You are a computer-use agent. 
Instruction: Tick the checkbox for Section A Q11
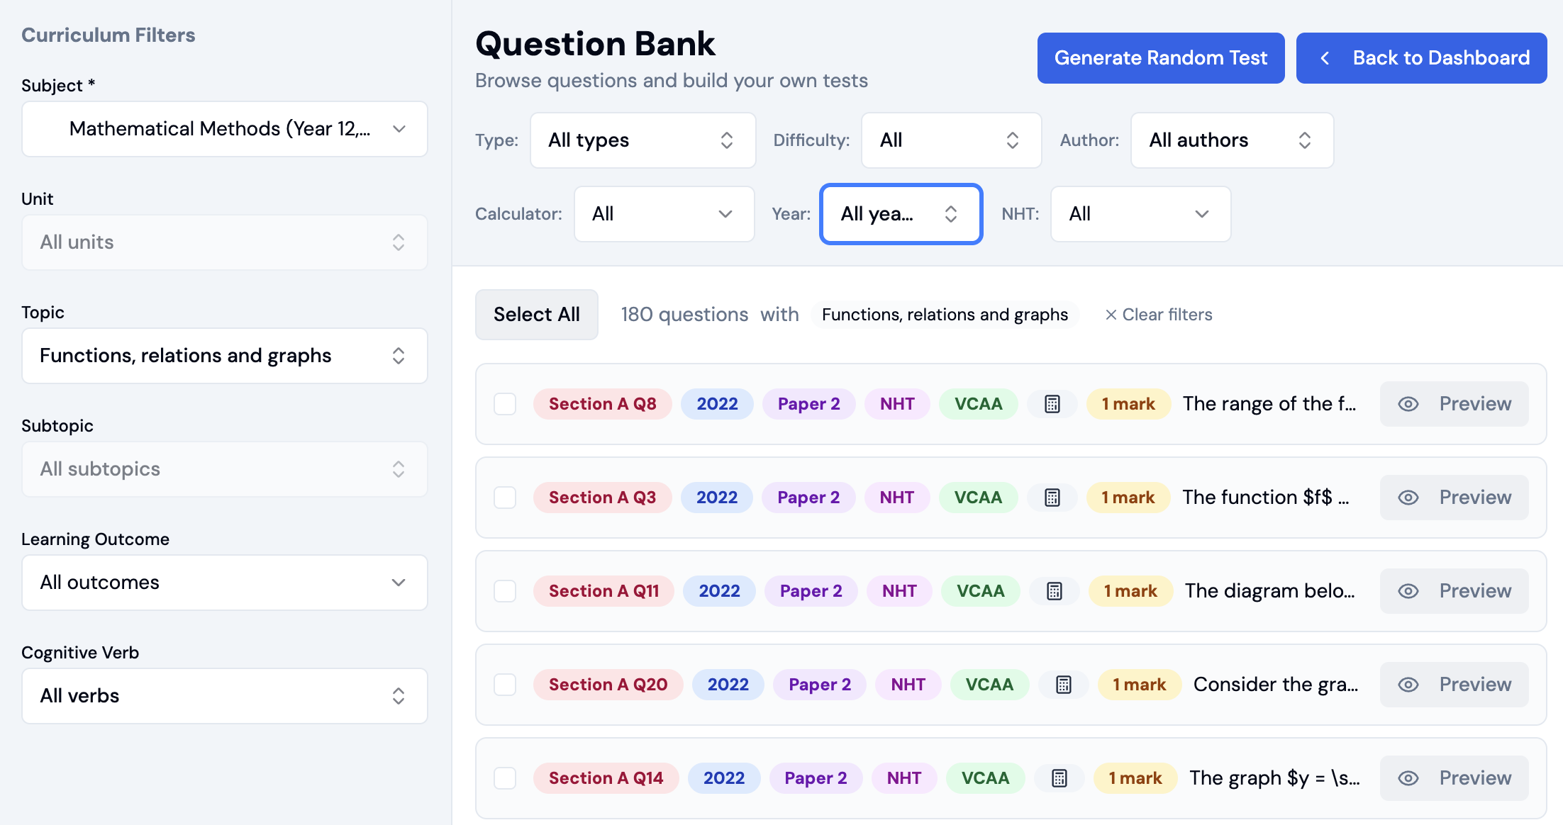[x=505, y=591]
